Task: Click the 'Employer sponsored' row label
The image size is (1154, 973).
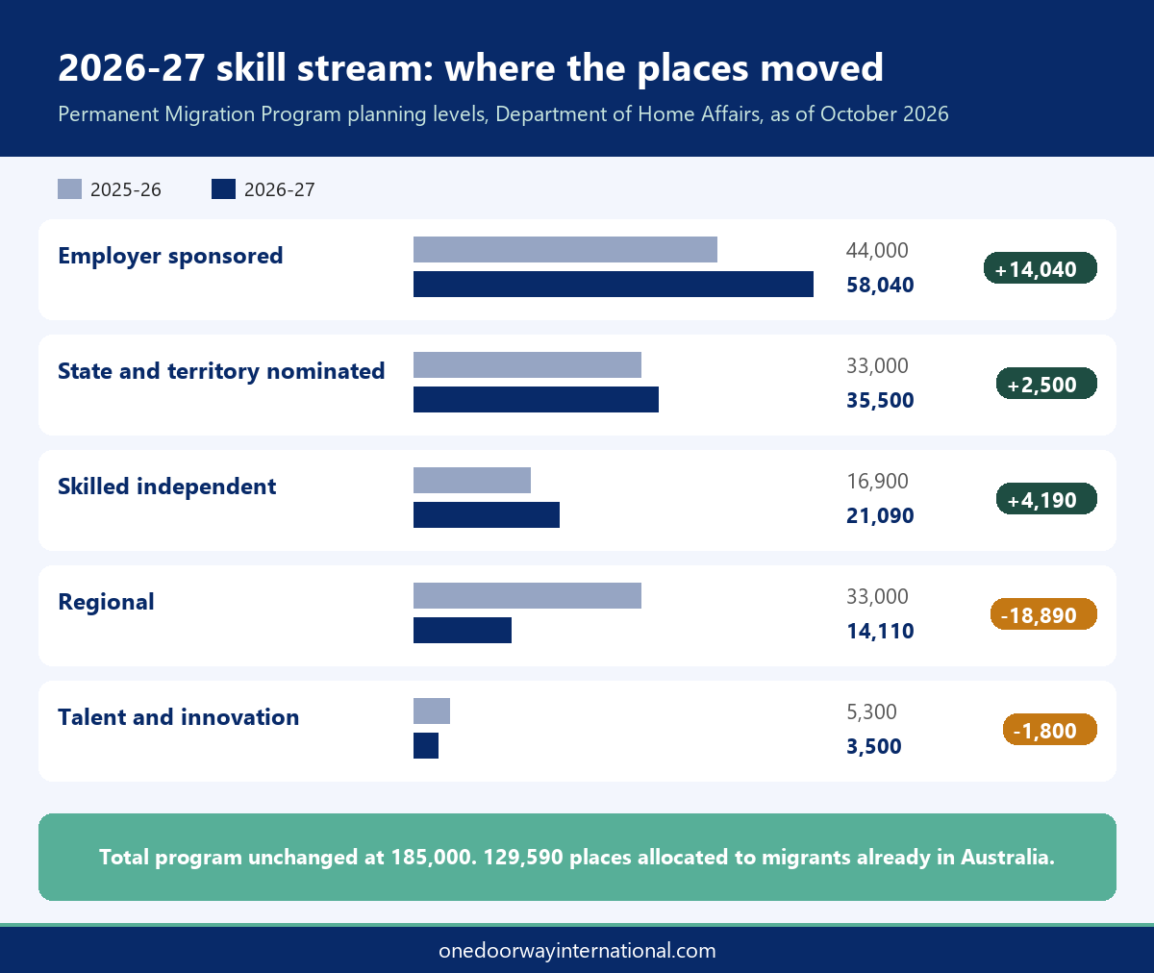Action: pyautogui.click(x=170, y=256)
